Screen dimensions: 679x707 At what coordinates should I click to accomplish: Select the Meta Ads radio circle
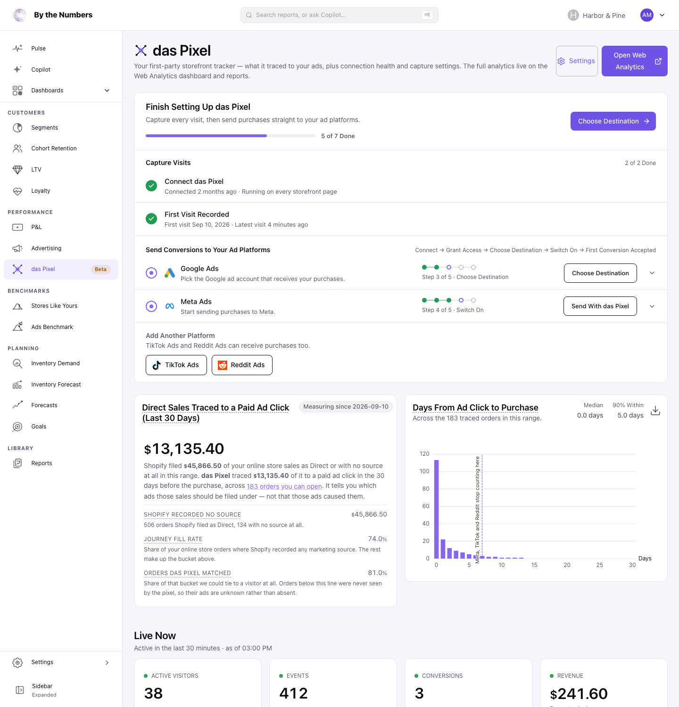click(x=151, y=306)
